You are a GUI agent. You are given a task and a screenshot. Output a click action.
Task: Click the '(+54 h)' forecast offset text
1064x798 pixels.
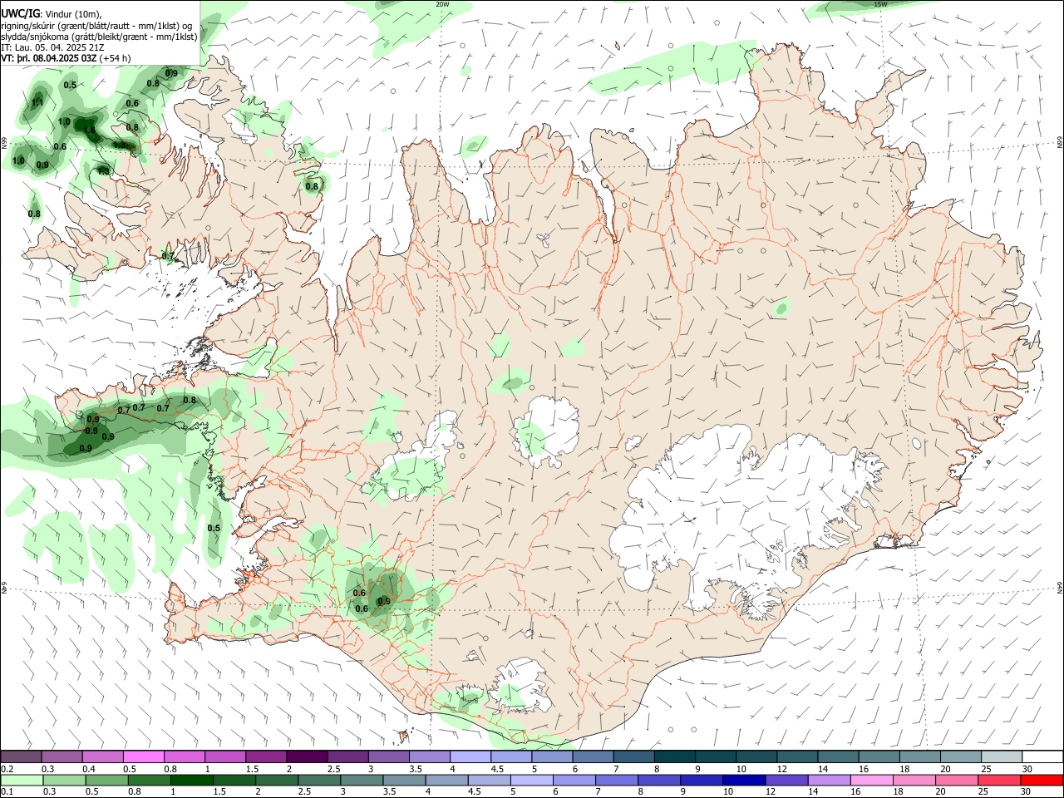pos(115,58)
